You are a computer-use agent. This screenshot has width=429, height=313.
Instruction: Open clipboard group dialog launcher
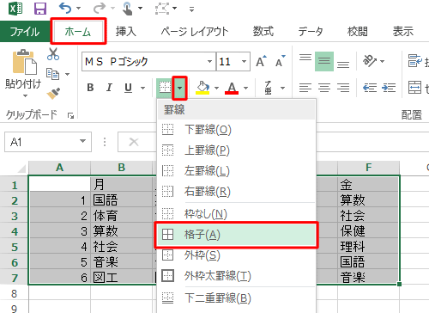[x=70, y=115]
